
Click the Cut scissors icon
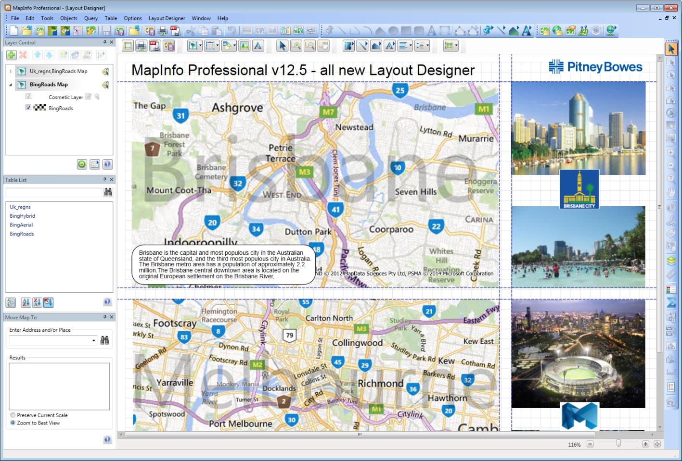tap(191, 31)
